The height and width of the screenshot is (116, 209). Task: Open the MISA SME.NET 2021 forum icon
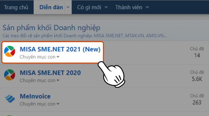point(10,51)
